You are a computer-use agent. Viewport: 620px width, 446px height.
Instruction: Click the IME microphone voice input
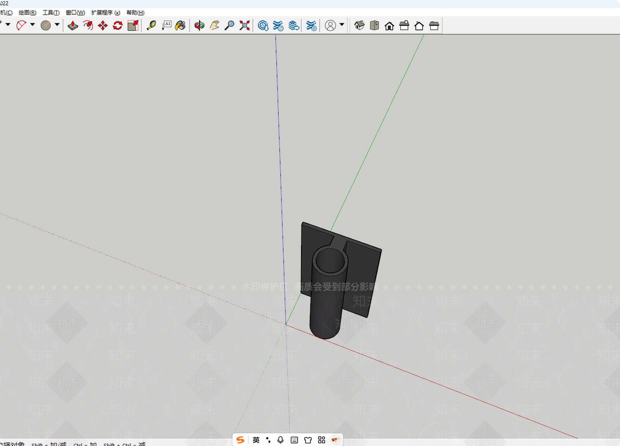(x=281, y=440)
